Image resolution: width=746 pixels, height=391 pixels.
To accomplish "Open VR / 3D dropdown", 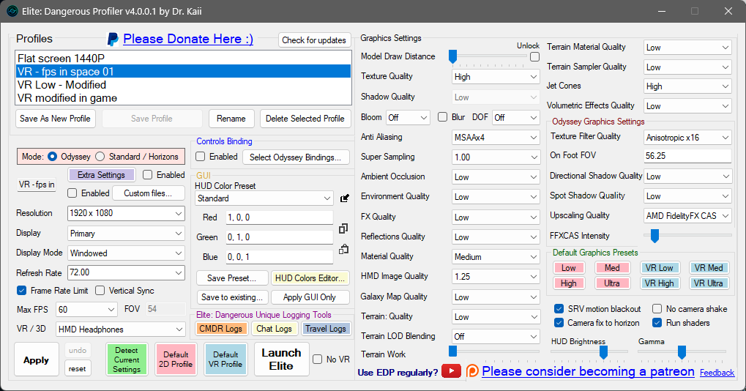I will [121, 329].
